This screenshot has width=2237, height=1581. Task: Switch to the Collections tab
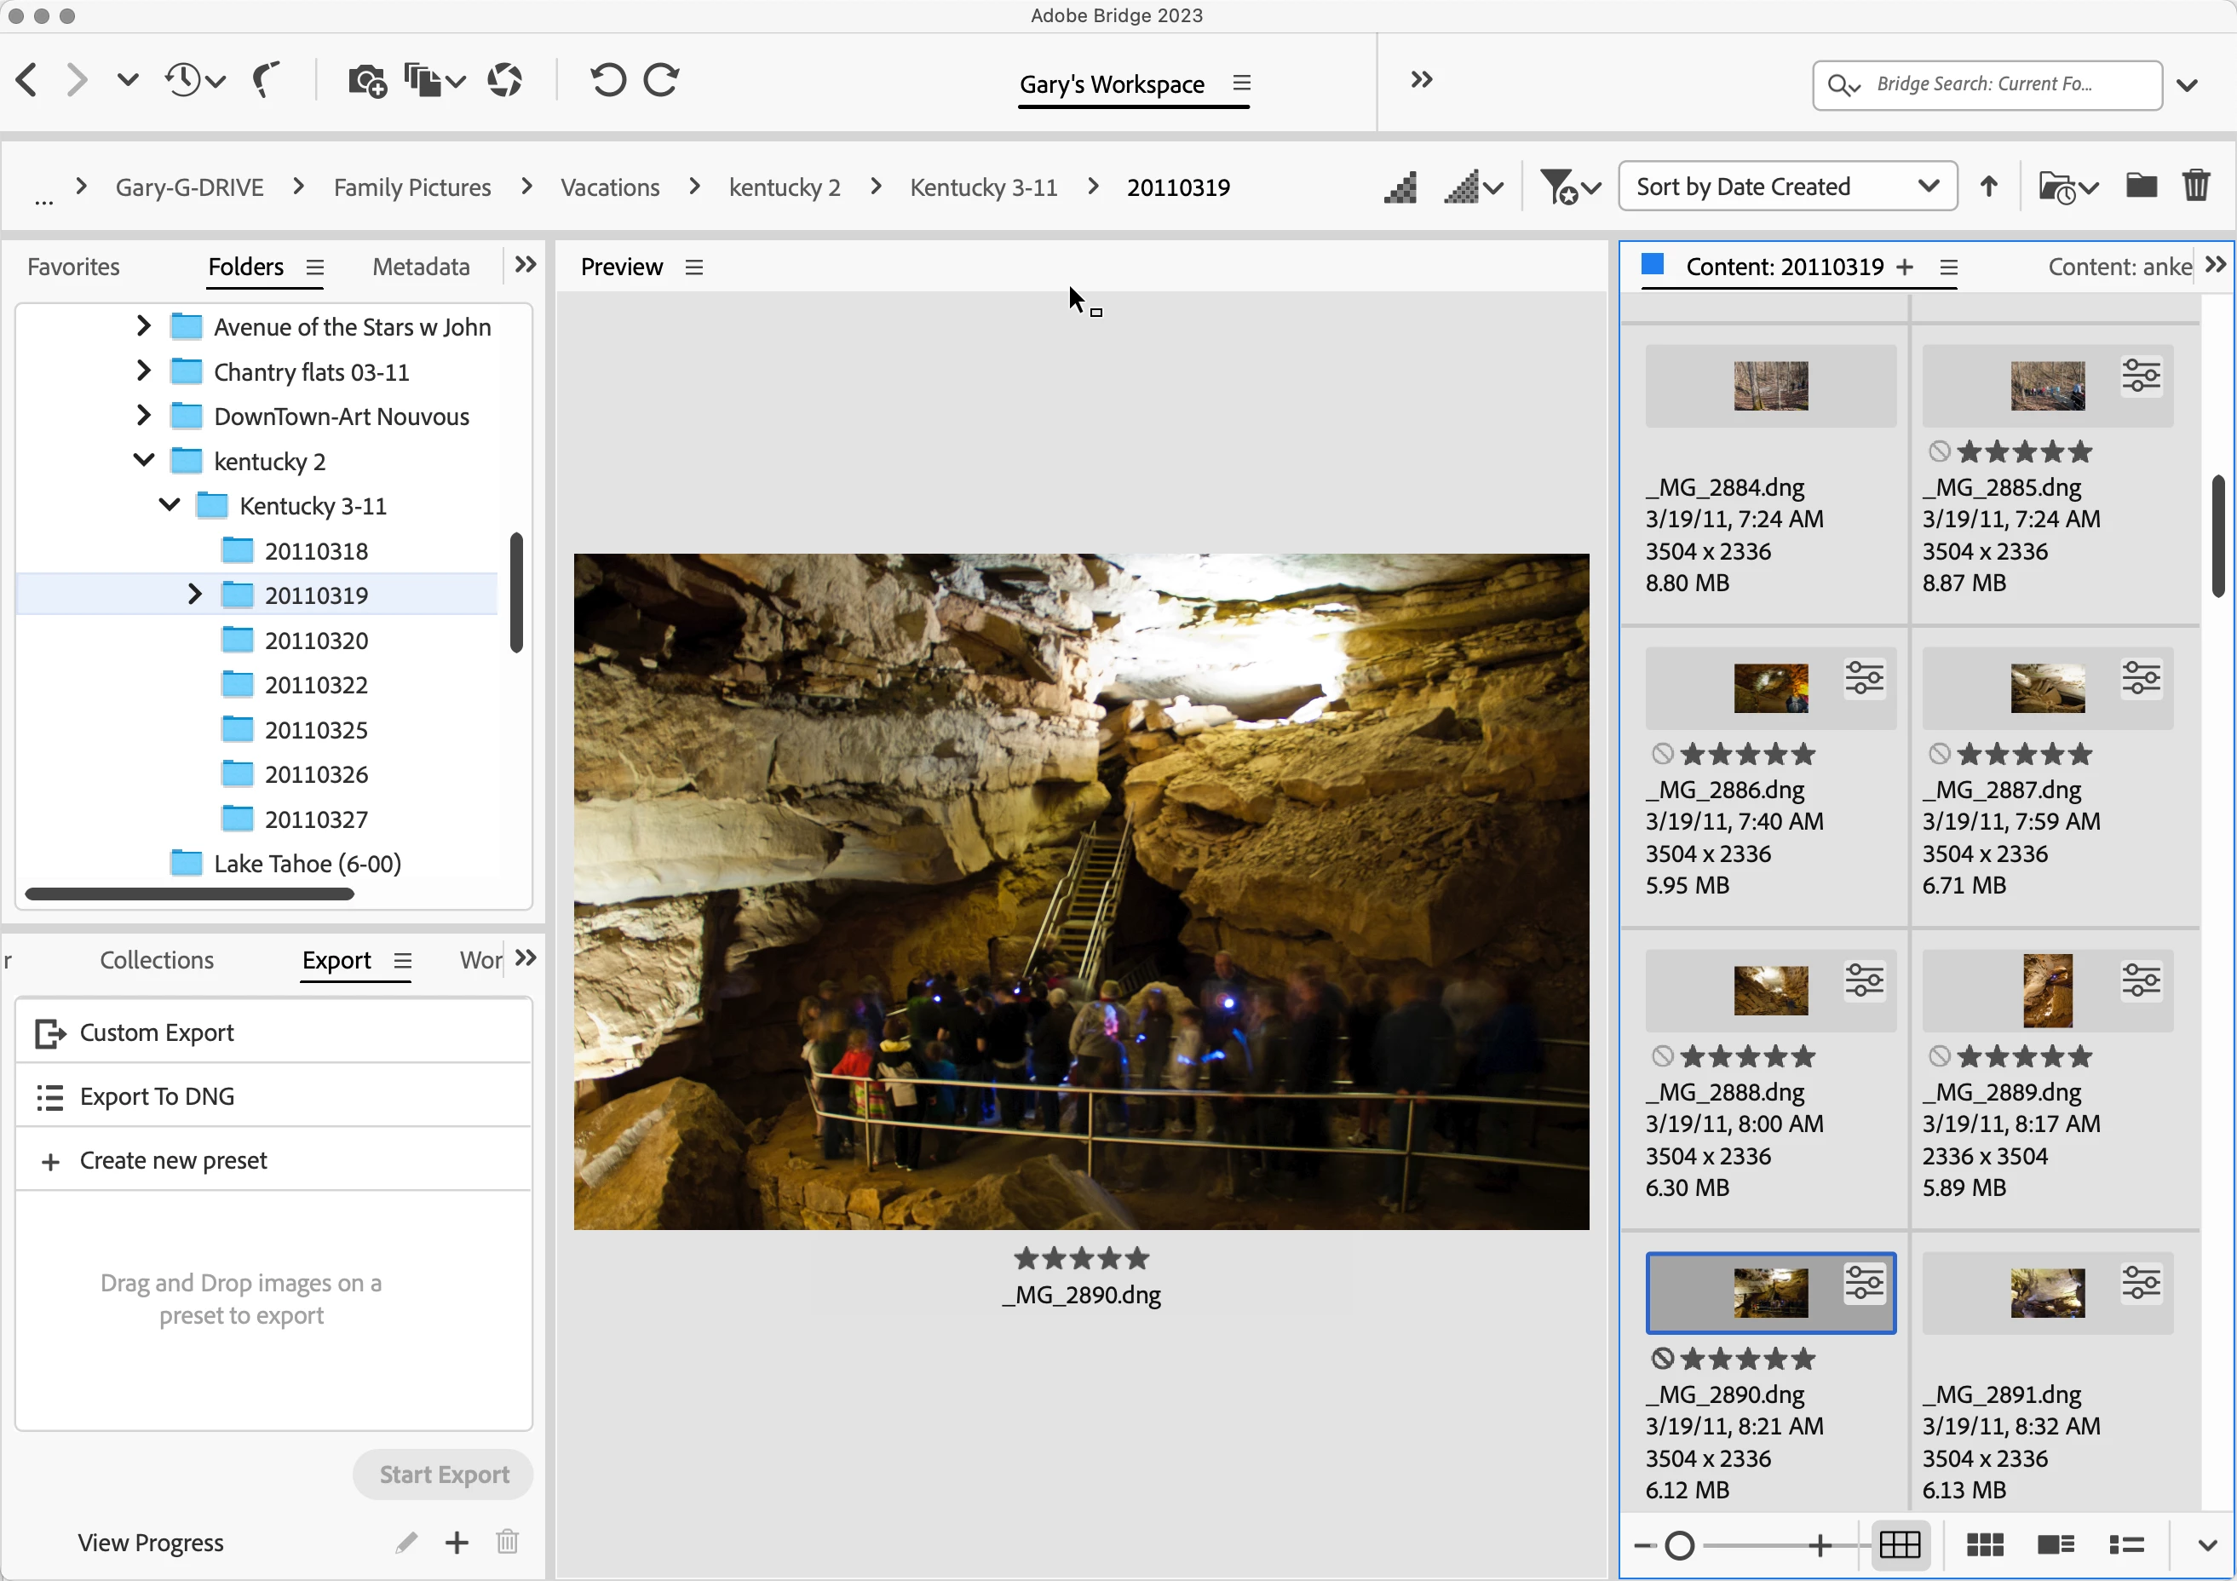pyautogui.click(x=156, y=959)
